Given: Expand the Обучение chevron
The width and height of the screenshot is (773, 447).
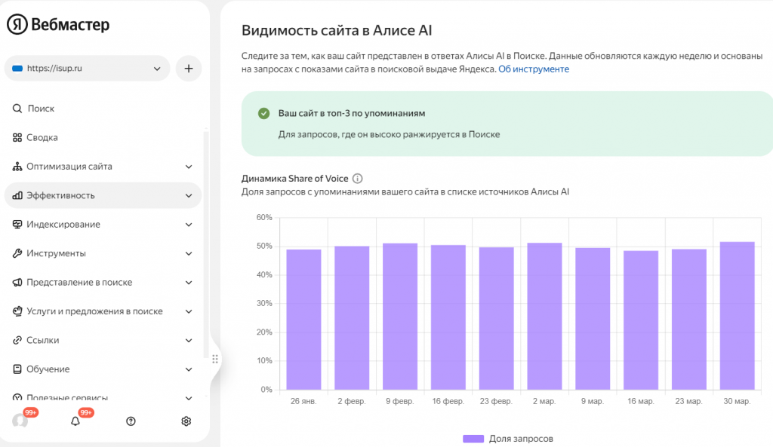Looking at the screenshot, I should (189, 369).
